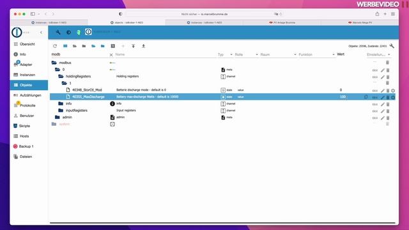Expand the inputRegisters folder
The height and width of the screenshot is (230, 409).
point(61,111)
